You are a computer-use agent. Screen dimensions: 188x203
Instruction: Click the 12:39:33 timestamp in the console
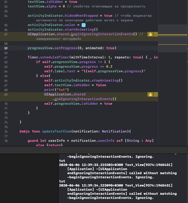[x=102, y=165]
